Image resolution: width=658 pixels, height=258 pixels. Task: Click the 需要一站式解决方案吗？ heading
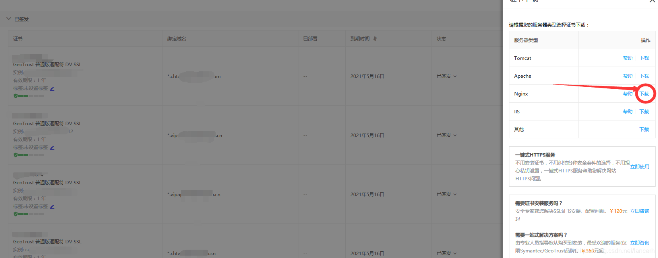(542, 235)
